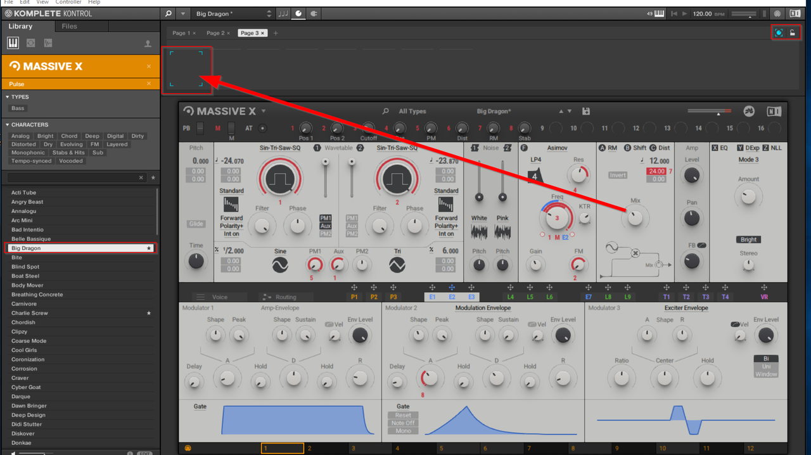This screenshot has height=455, width=811.
Task: Save preset with the Massive X floppy icon
Action: (586, 112)
